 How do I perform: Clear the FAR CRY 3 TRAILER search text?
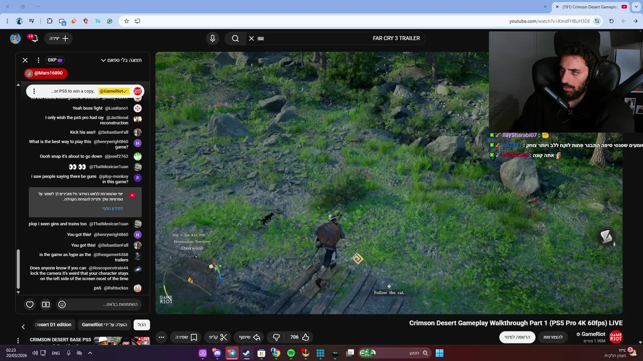click(x=252, y=38)
